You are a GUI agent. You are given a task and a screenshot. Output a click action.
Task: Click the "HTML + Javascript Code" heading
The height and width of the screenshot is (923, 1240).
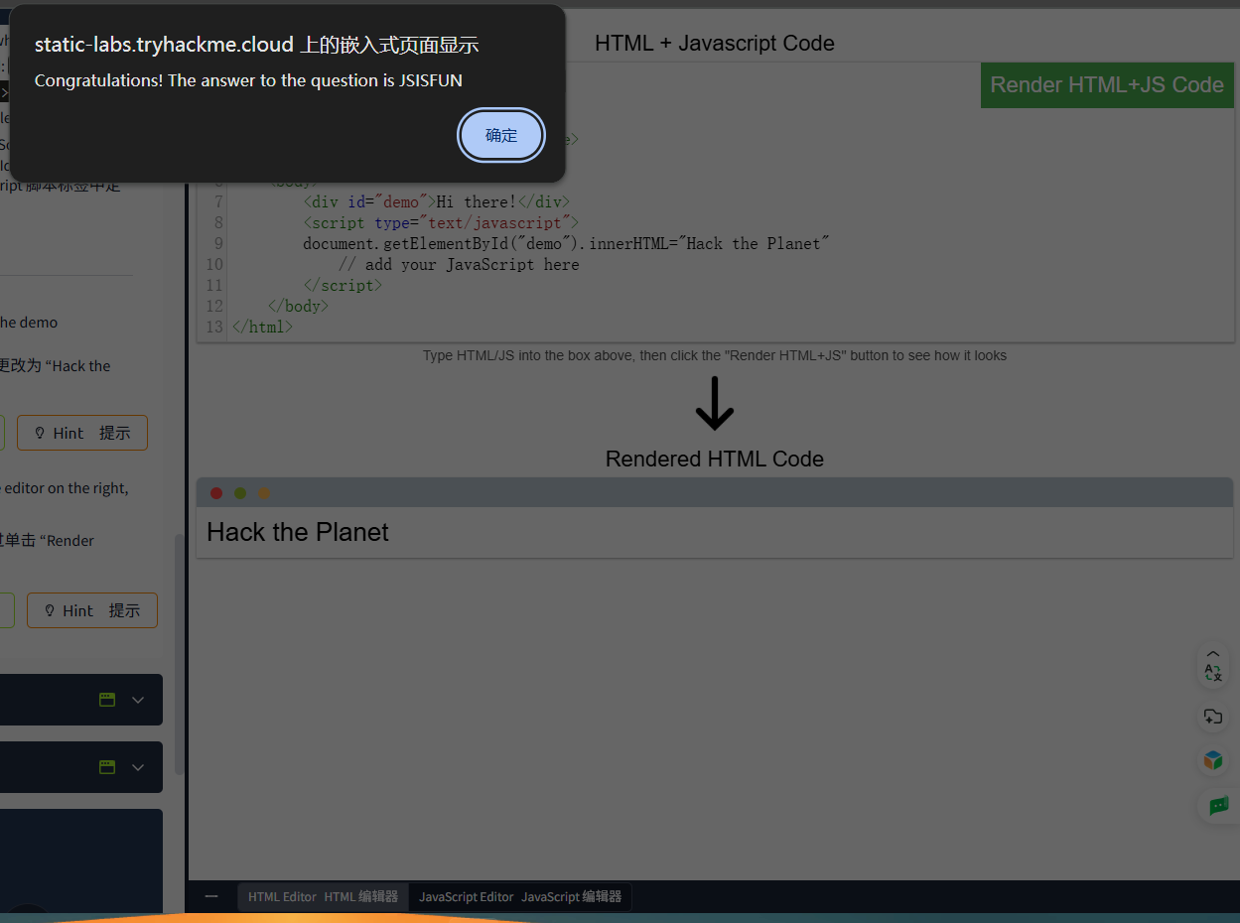[x=715, y=43]
